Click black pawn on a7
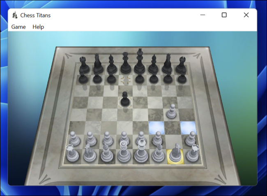This screenshot has width=267, height=196. point(83,78)
